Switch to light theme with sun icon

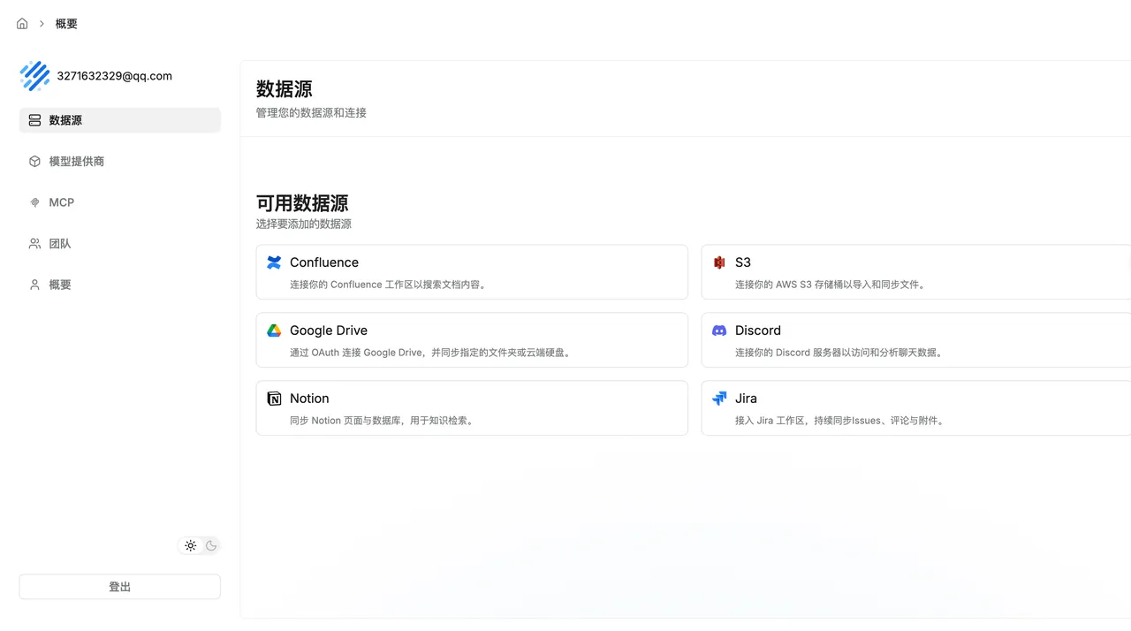coord(190,545)
